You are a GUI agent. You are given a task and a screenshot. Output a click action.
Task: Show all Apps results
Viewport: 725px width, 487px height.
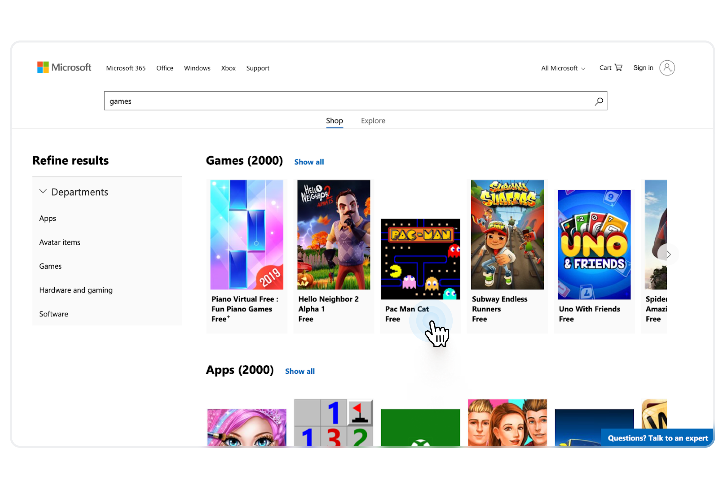point(300,371)
